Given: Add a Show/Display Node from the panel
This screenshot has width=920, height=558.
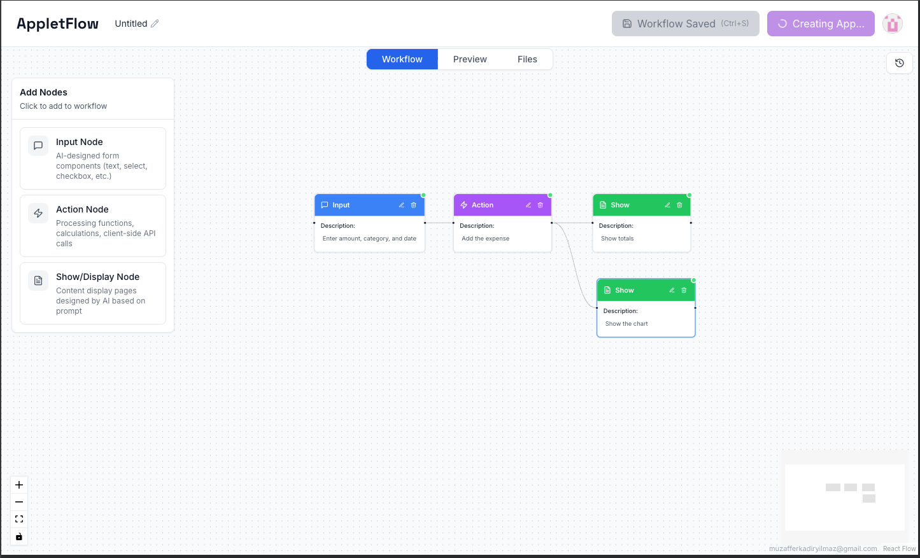Looking at the screenshot, I should coord(92,293).
